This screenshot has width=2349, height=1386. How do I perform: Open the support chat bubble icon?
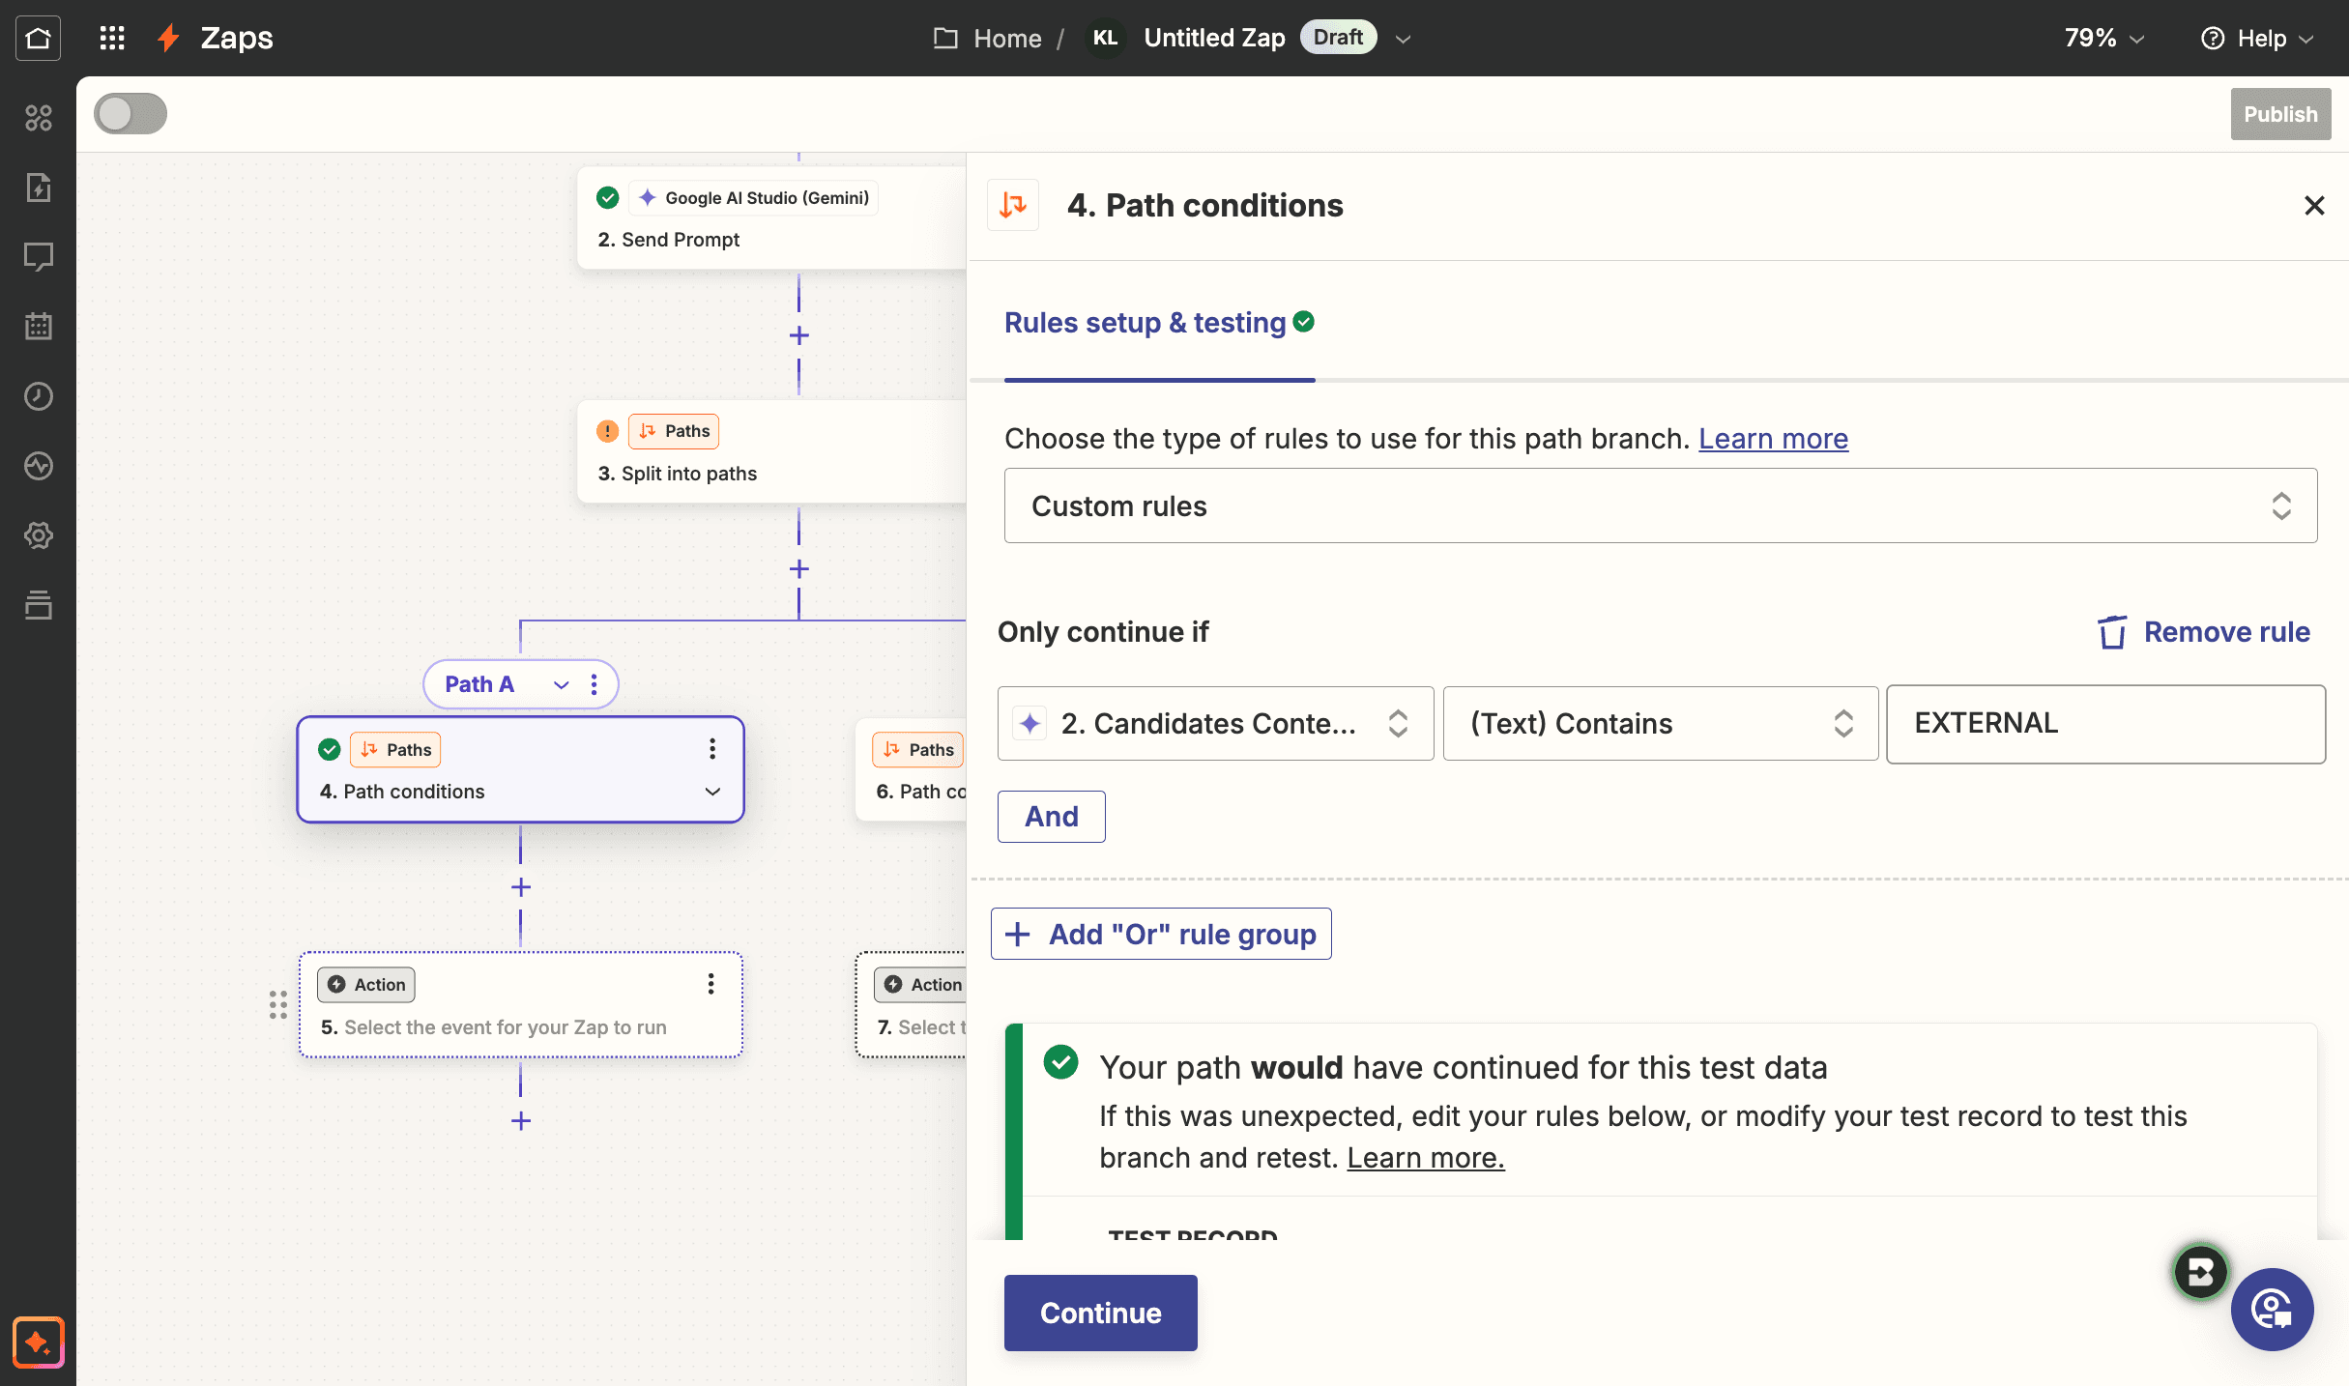coord(2272,1310)
